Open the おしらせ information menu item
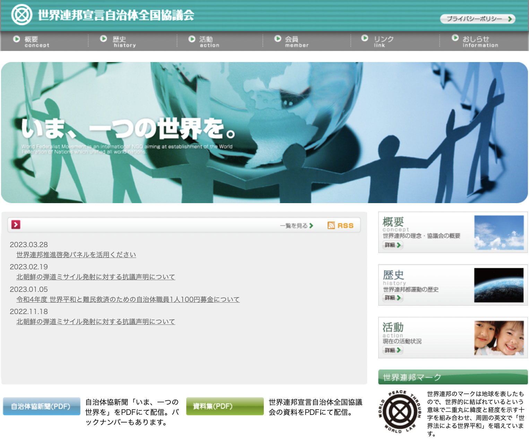529x443 pixels. (x=480, y=41)
